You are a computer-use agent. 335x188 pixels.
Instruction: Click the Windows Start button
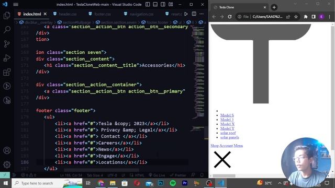point(6,183)
